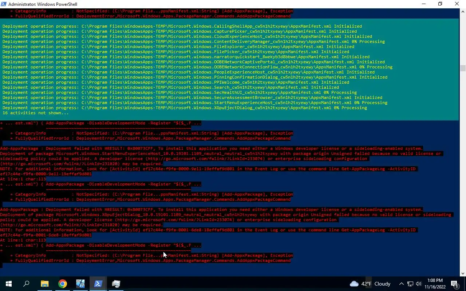Switch to the monitor-graph taskbar app
Viewport: 466px width, 291px height.
116,284
